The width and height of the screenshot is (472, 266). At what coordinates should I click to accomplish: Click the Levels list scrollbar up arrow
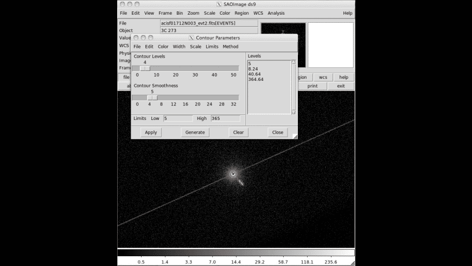coord(294,62)
